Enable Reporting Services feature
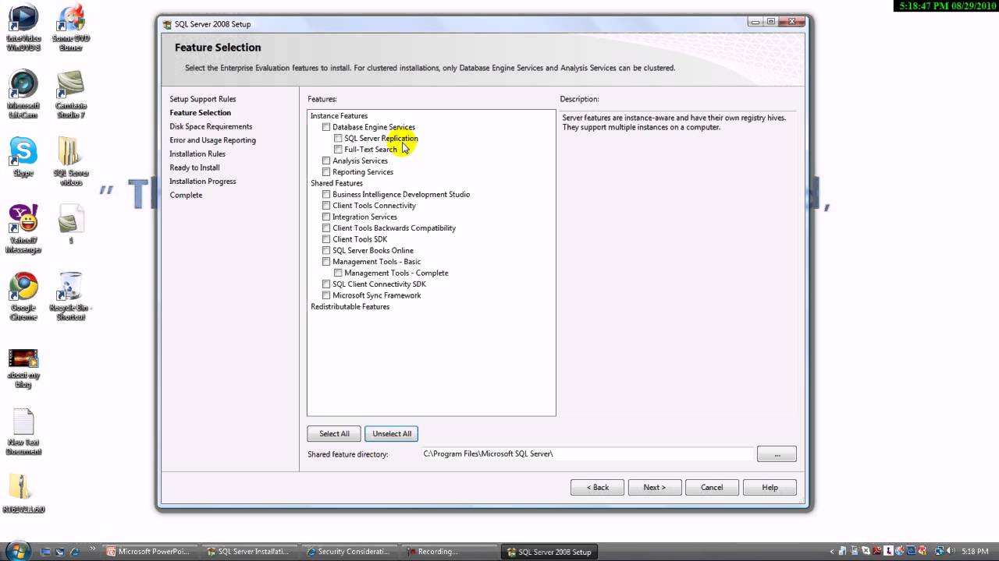This screenshot has width=999, height=561. tap(326, 172)
